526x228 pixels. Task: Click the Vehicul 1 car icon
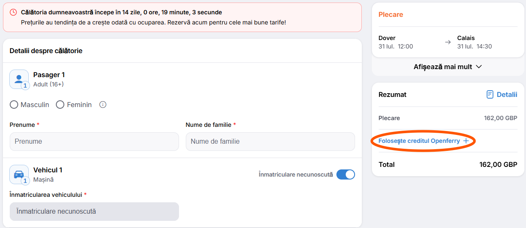point(19,174)
